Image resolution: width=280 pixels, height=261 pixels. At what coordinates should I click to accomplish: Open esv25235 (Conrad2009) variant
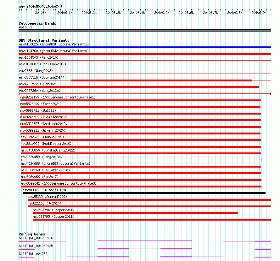pos(47,197)
